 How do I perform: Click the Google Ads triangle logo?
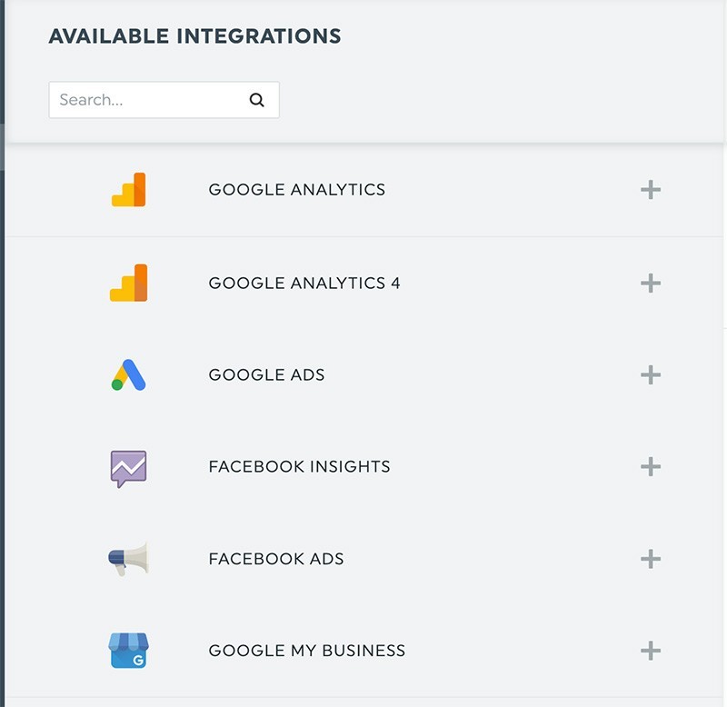click(128, 374)
